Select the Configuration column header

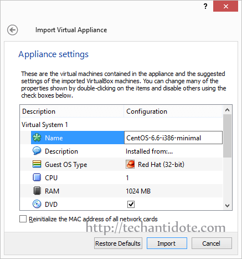pos(173,111)
